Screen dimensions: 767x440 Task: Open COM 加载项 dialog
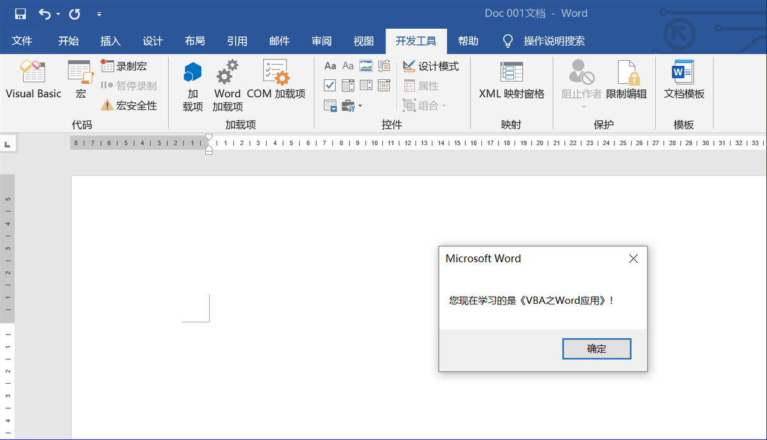coord(276,80)
